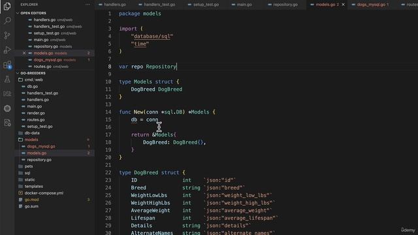Click 'var repo Repository' on line 8
The image size is (418, 235).
click(148, 67)
